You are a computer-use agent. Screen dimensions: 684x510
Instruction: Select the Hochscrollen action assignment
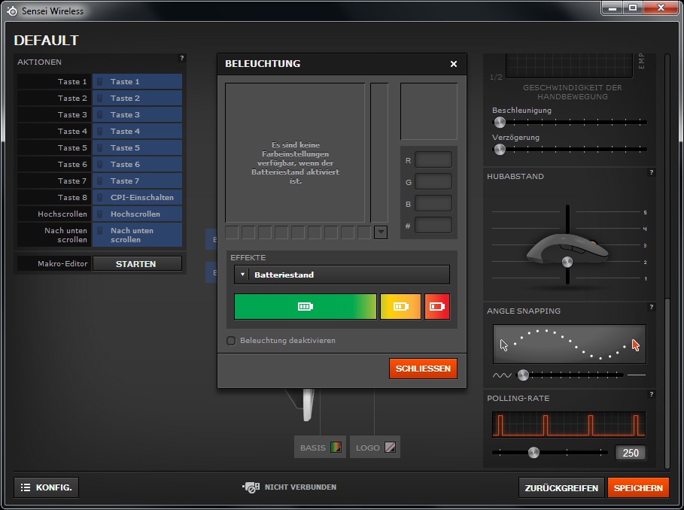click(x=137, y=214)
